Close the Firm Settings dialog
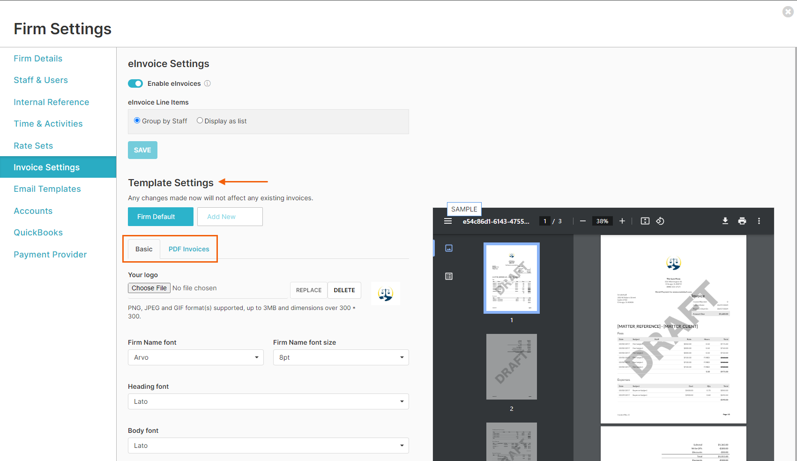 pyautogui.click(x=788, y=12)
